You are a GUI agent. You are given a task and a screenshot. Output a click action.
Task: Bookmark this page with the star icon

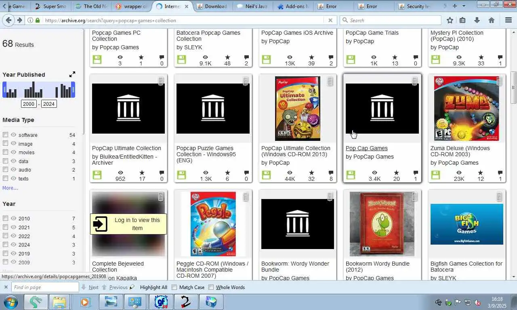point(450,20)
